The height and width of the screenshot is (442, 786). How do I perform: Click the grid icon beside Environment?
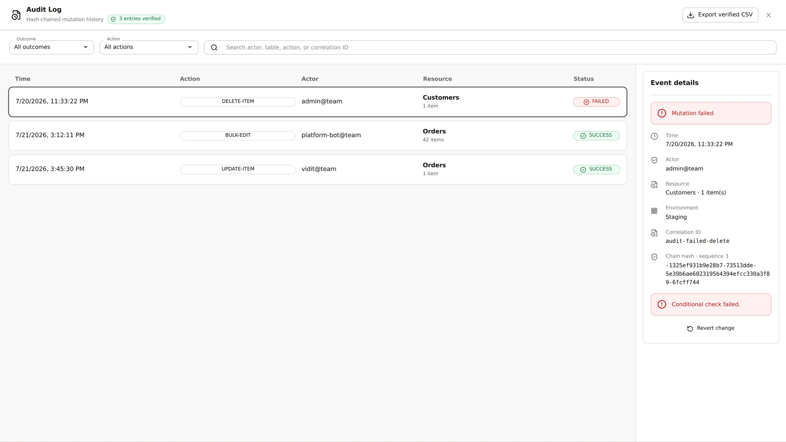click(654, 211)
